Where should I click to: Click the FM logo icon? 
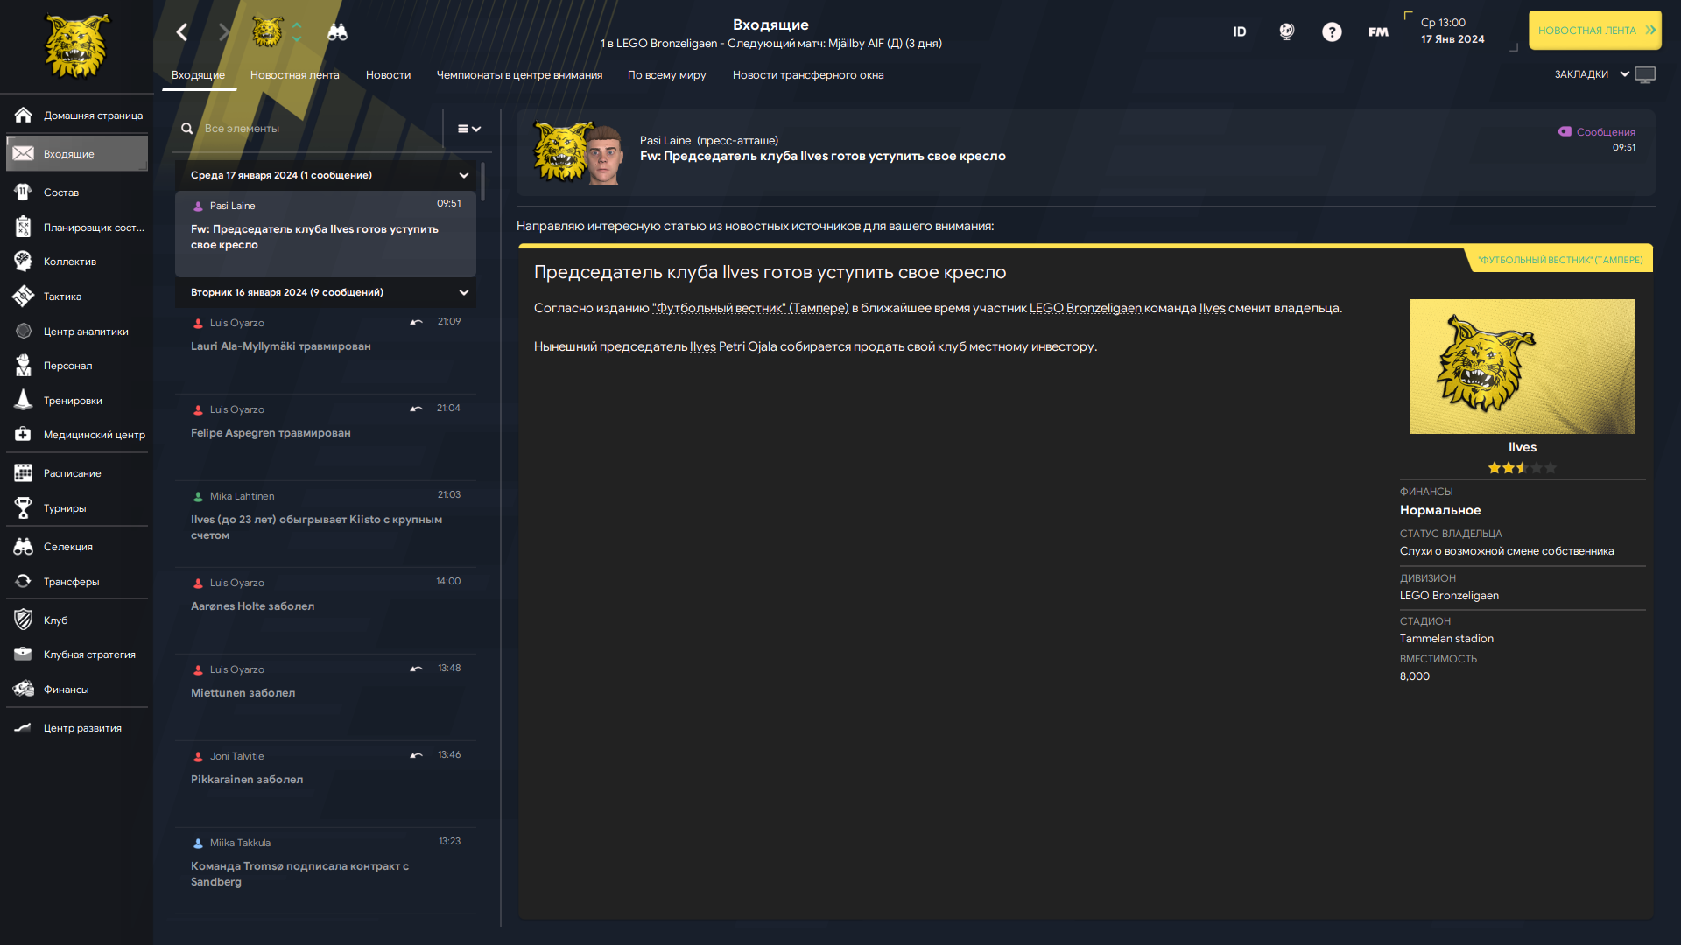pos(1378,32)
